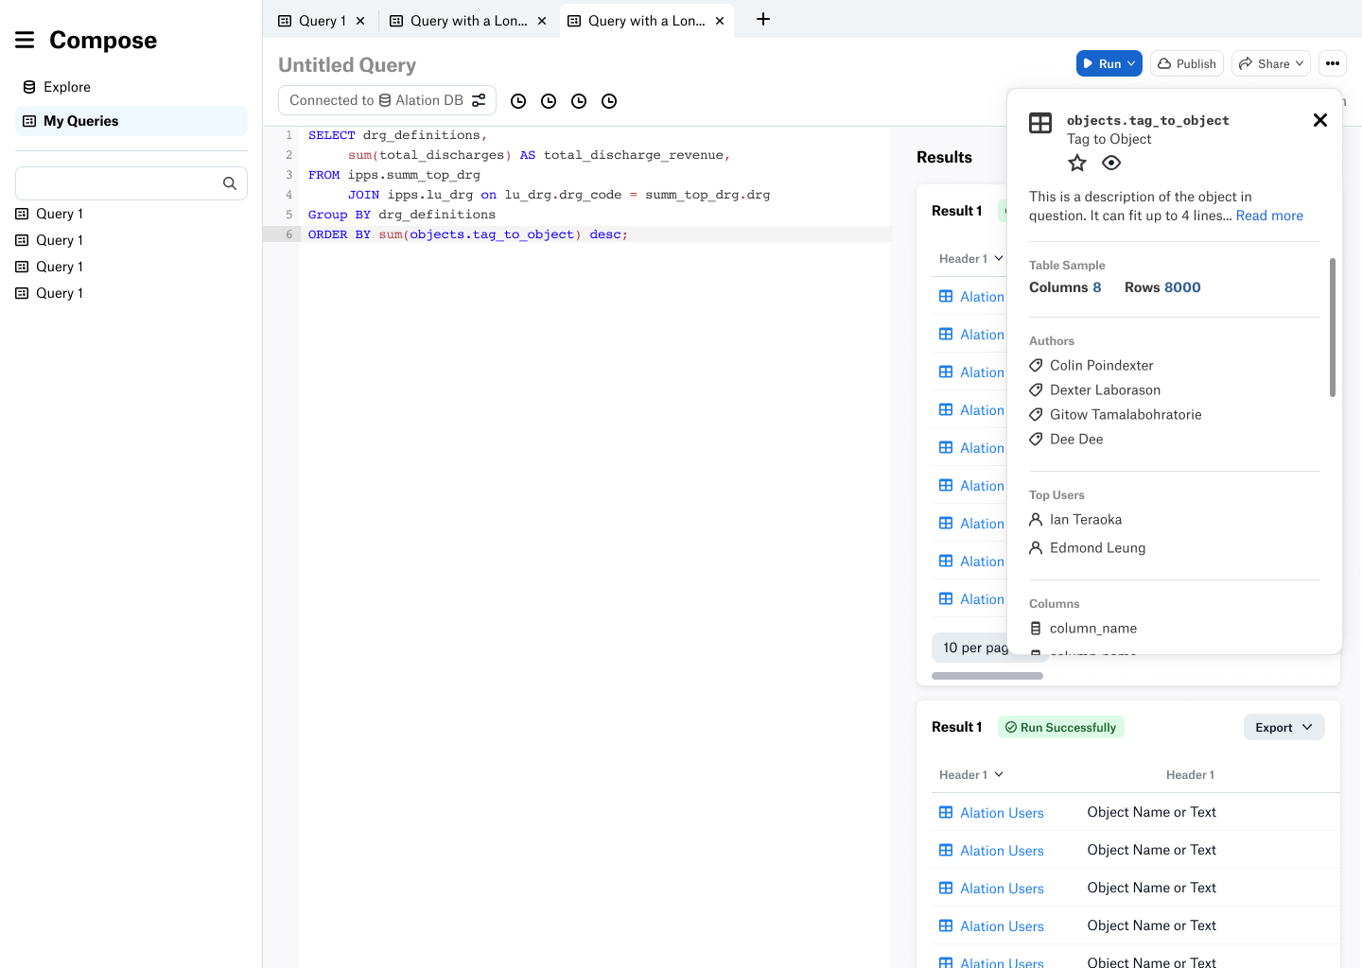This screenshot has width=1362, height=968.
Task: Close the objects.tag_to_object popover
Action: pos(1320,120)
